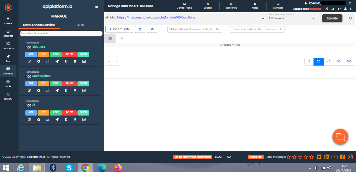Click the power logout icon
Viewport: 356px width, 172px height.
(350, 3)
